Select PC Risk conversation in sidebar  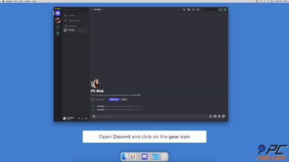tap(75, 30)
